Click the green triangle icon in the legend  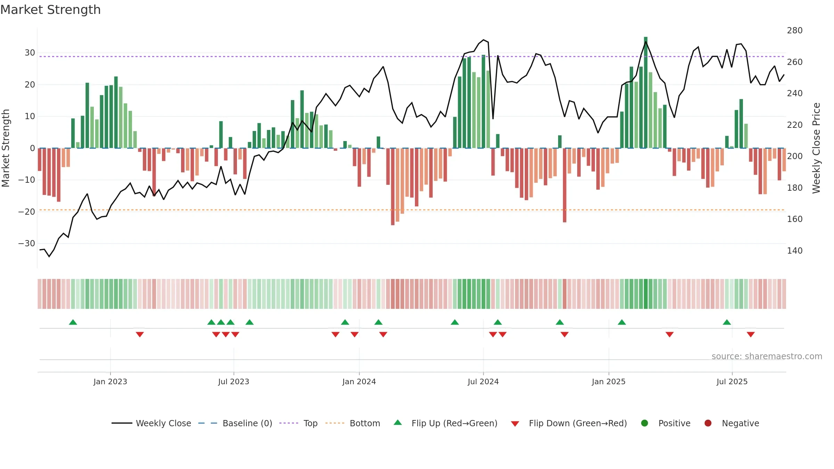click(398, 422)
